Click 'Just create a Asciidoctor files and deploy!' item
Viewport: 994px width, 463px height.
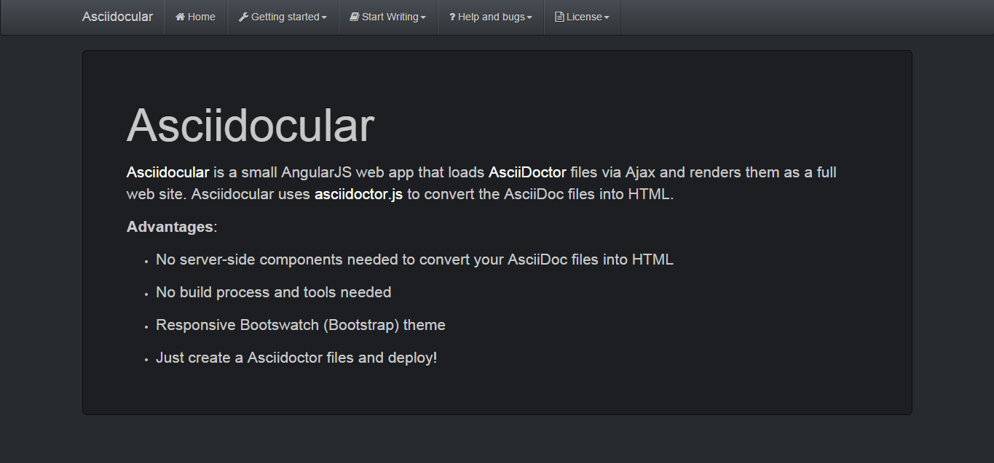click(296, 358)
